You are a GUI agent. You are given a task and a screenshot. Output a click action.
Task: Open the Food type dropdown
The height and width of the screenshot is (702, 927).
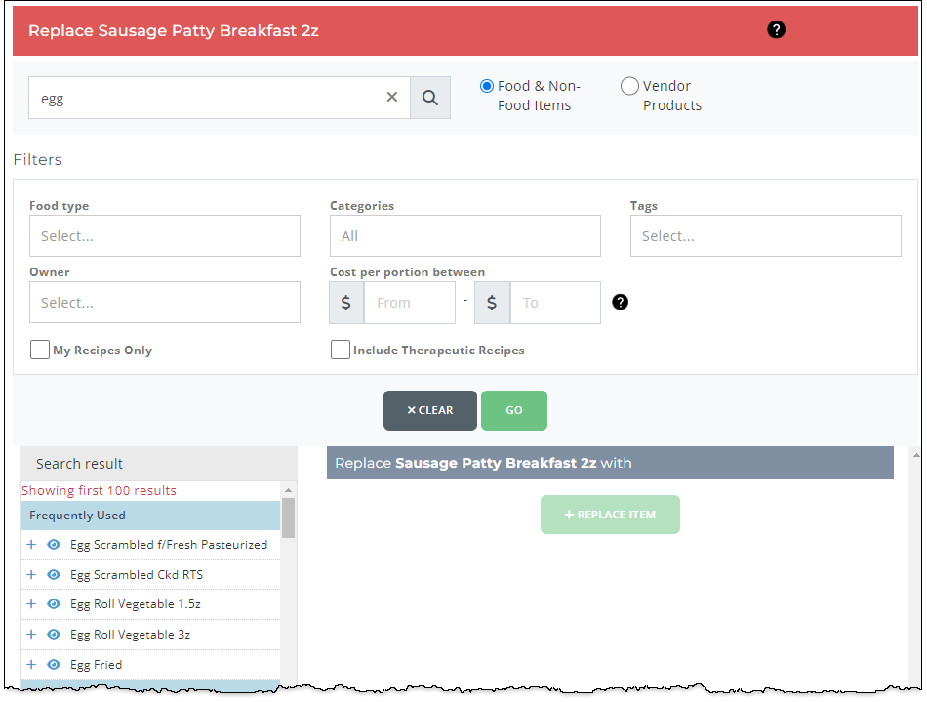pos(164,235)
